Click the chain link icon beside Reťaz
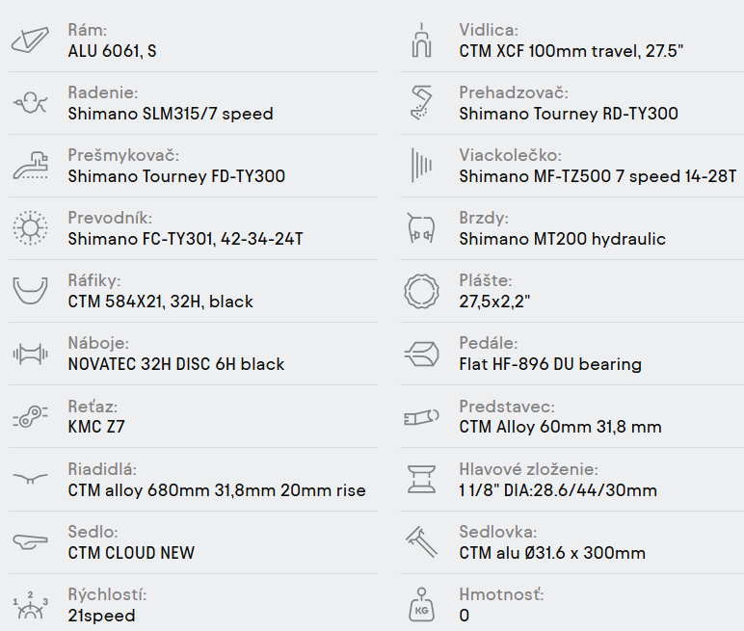The height and width of the screenshot is (631, 744). 31,416
